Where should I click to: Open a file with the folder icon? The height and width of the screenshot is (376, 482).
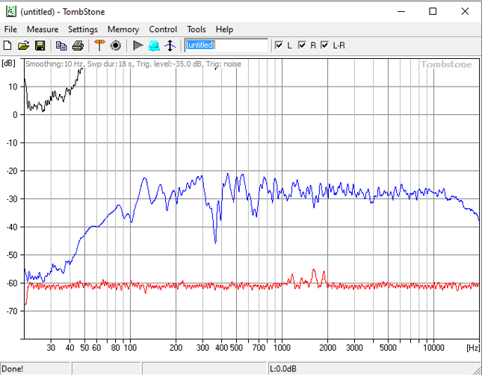tap(24, 46)
